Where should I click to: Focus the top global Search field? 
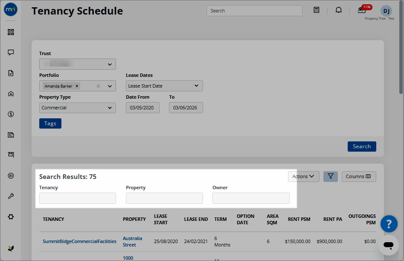(254, 11)
